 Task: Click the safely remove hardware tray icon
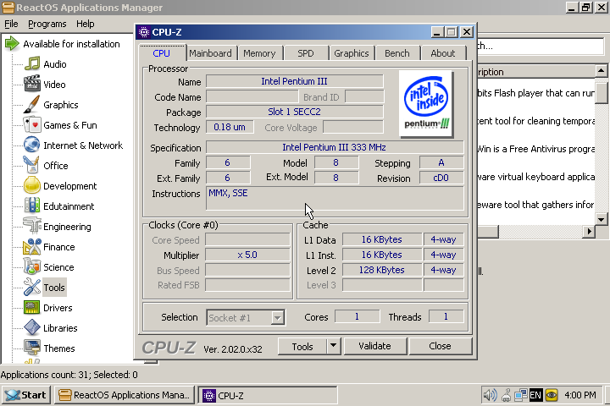pyautogui.click(x=506, y=395)
